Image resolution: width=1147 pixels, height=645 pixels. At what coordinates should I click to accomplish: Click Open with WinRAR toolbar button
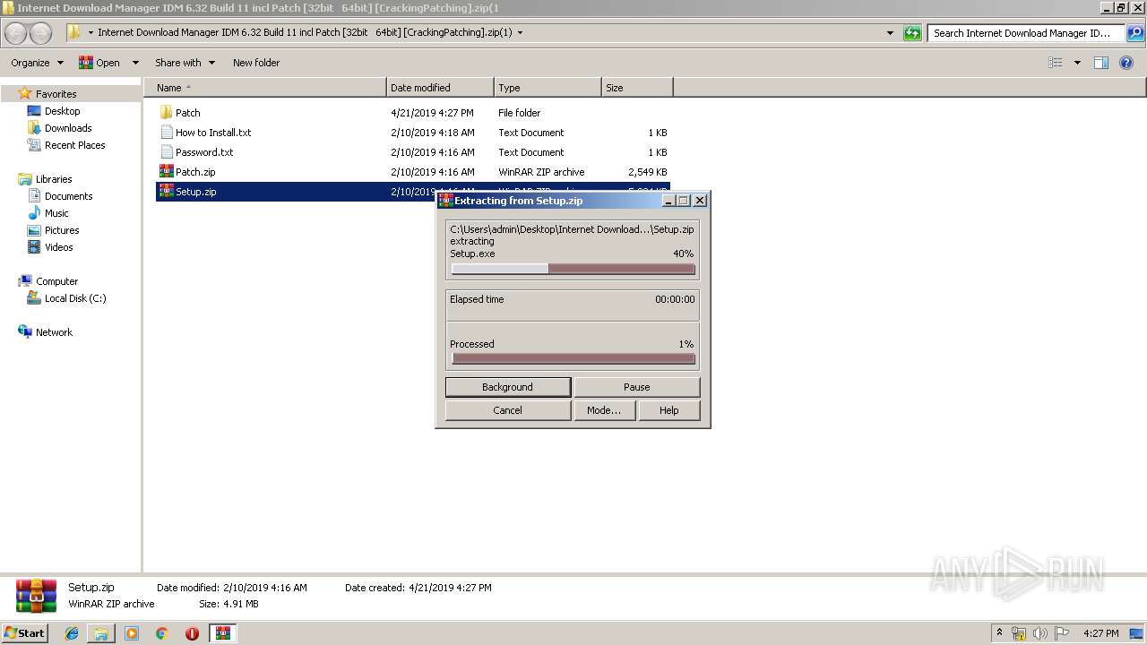click(99, 63)
